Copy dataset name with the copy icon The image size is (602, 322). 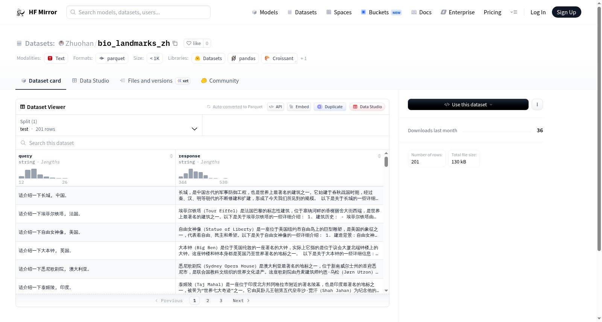pyautogui.click(x=175, y=43)
